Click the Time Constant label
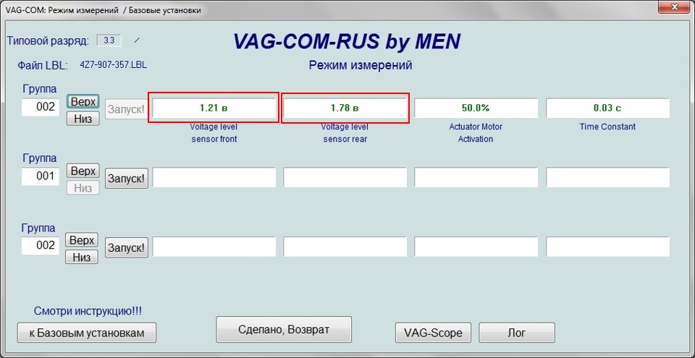Screen dimensions: 695x358 [x=607, y=127]
